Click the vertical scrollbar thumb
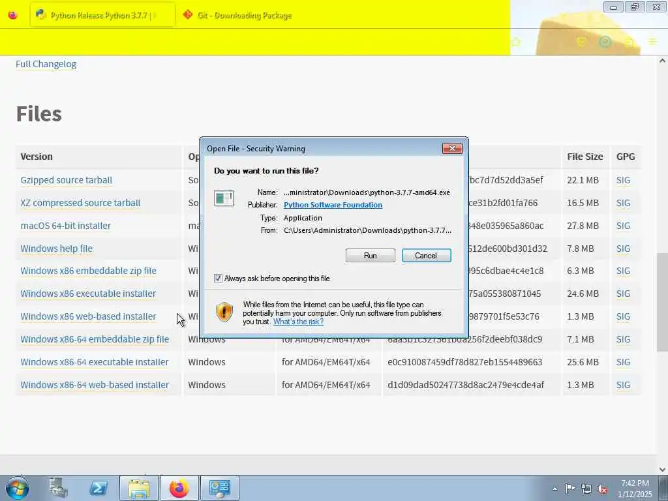The image size is (668, 501). click(x=662, y=302)
